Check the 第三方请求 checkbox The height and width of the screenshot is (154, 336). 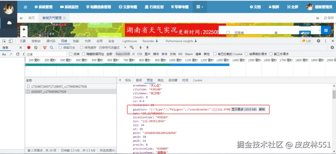(271, 54)
